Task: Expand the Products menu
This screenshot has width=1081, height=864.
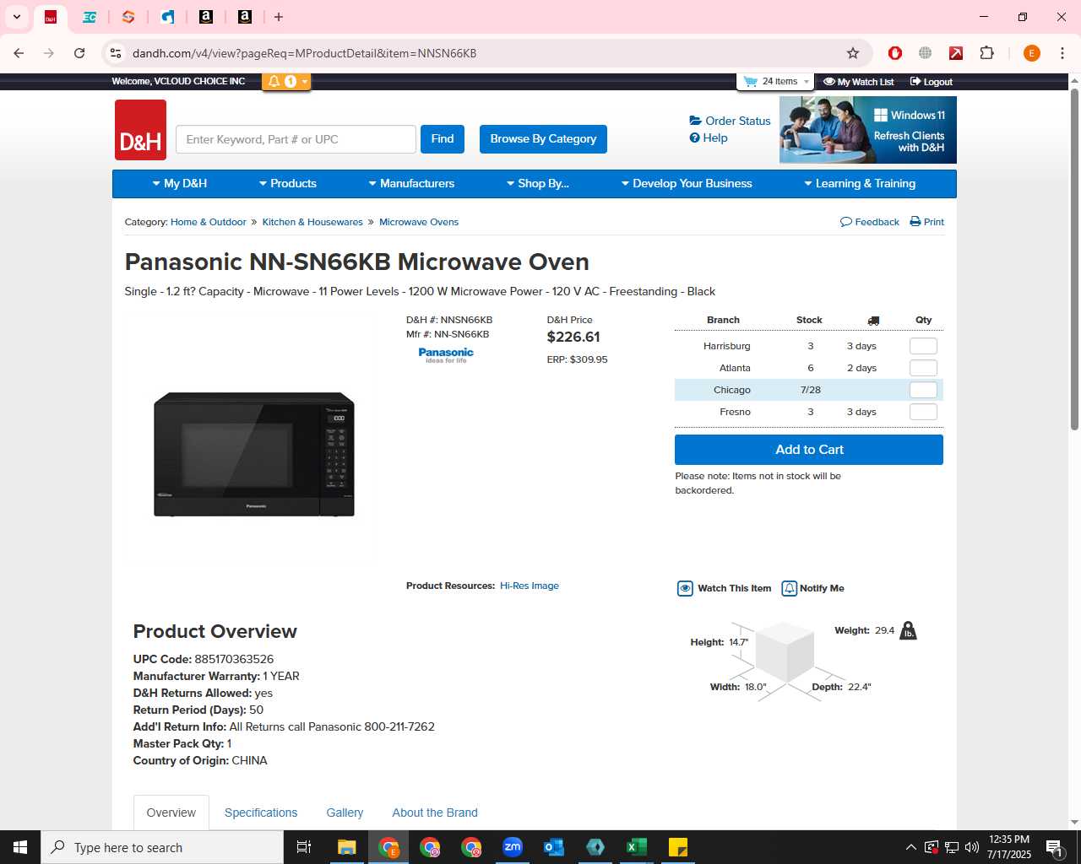Action: click(x=288, y=183)
